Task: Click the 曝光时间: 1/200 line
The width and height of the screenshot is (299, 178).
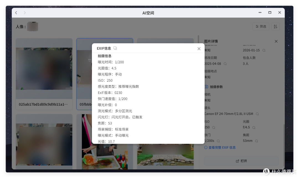Action: (x=111, y=62)
